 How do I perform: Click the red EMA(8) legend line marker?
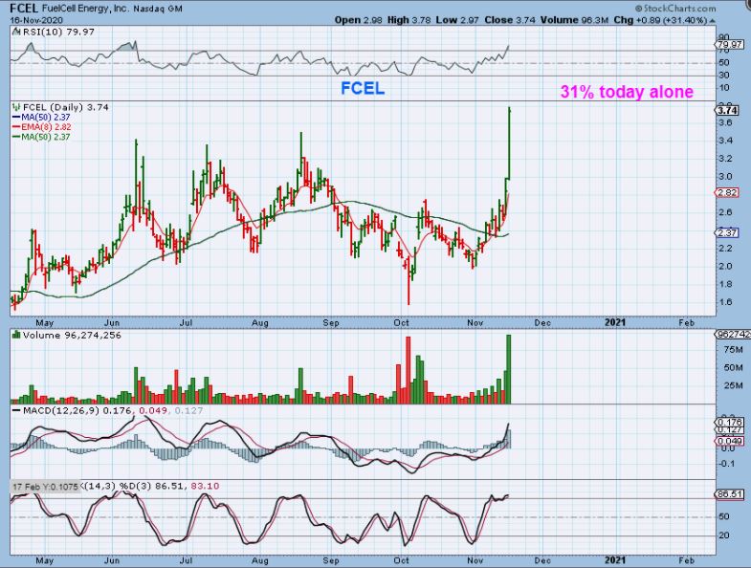point(16,127)
